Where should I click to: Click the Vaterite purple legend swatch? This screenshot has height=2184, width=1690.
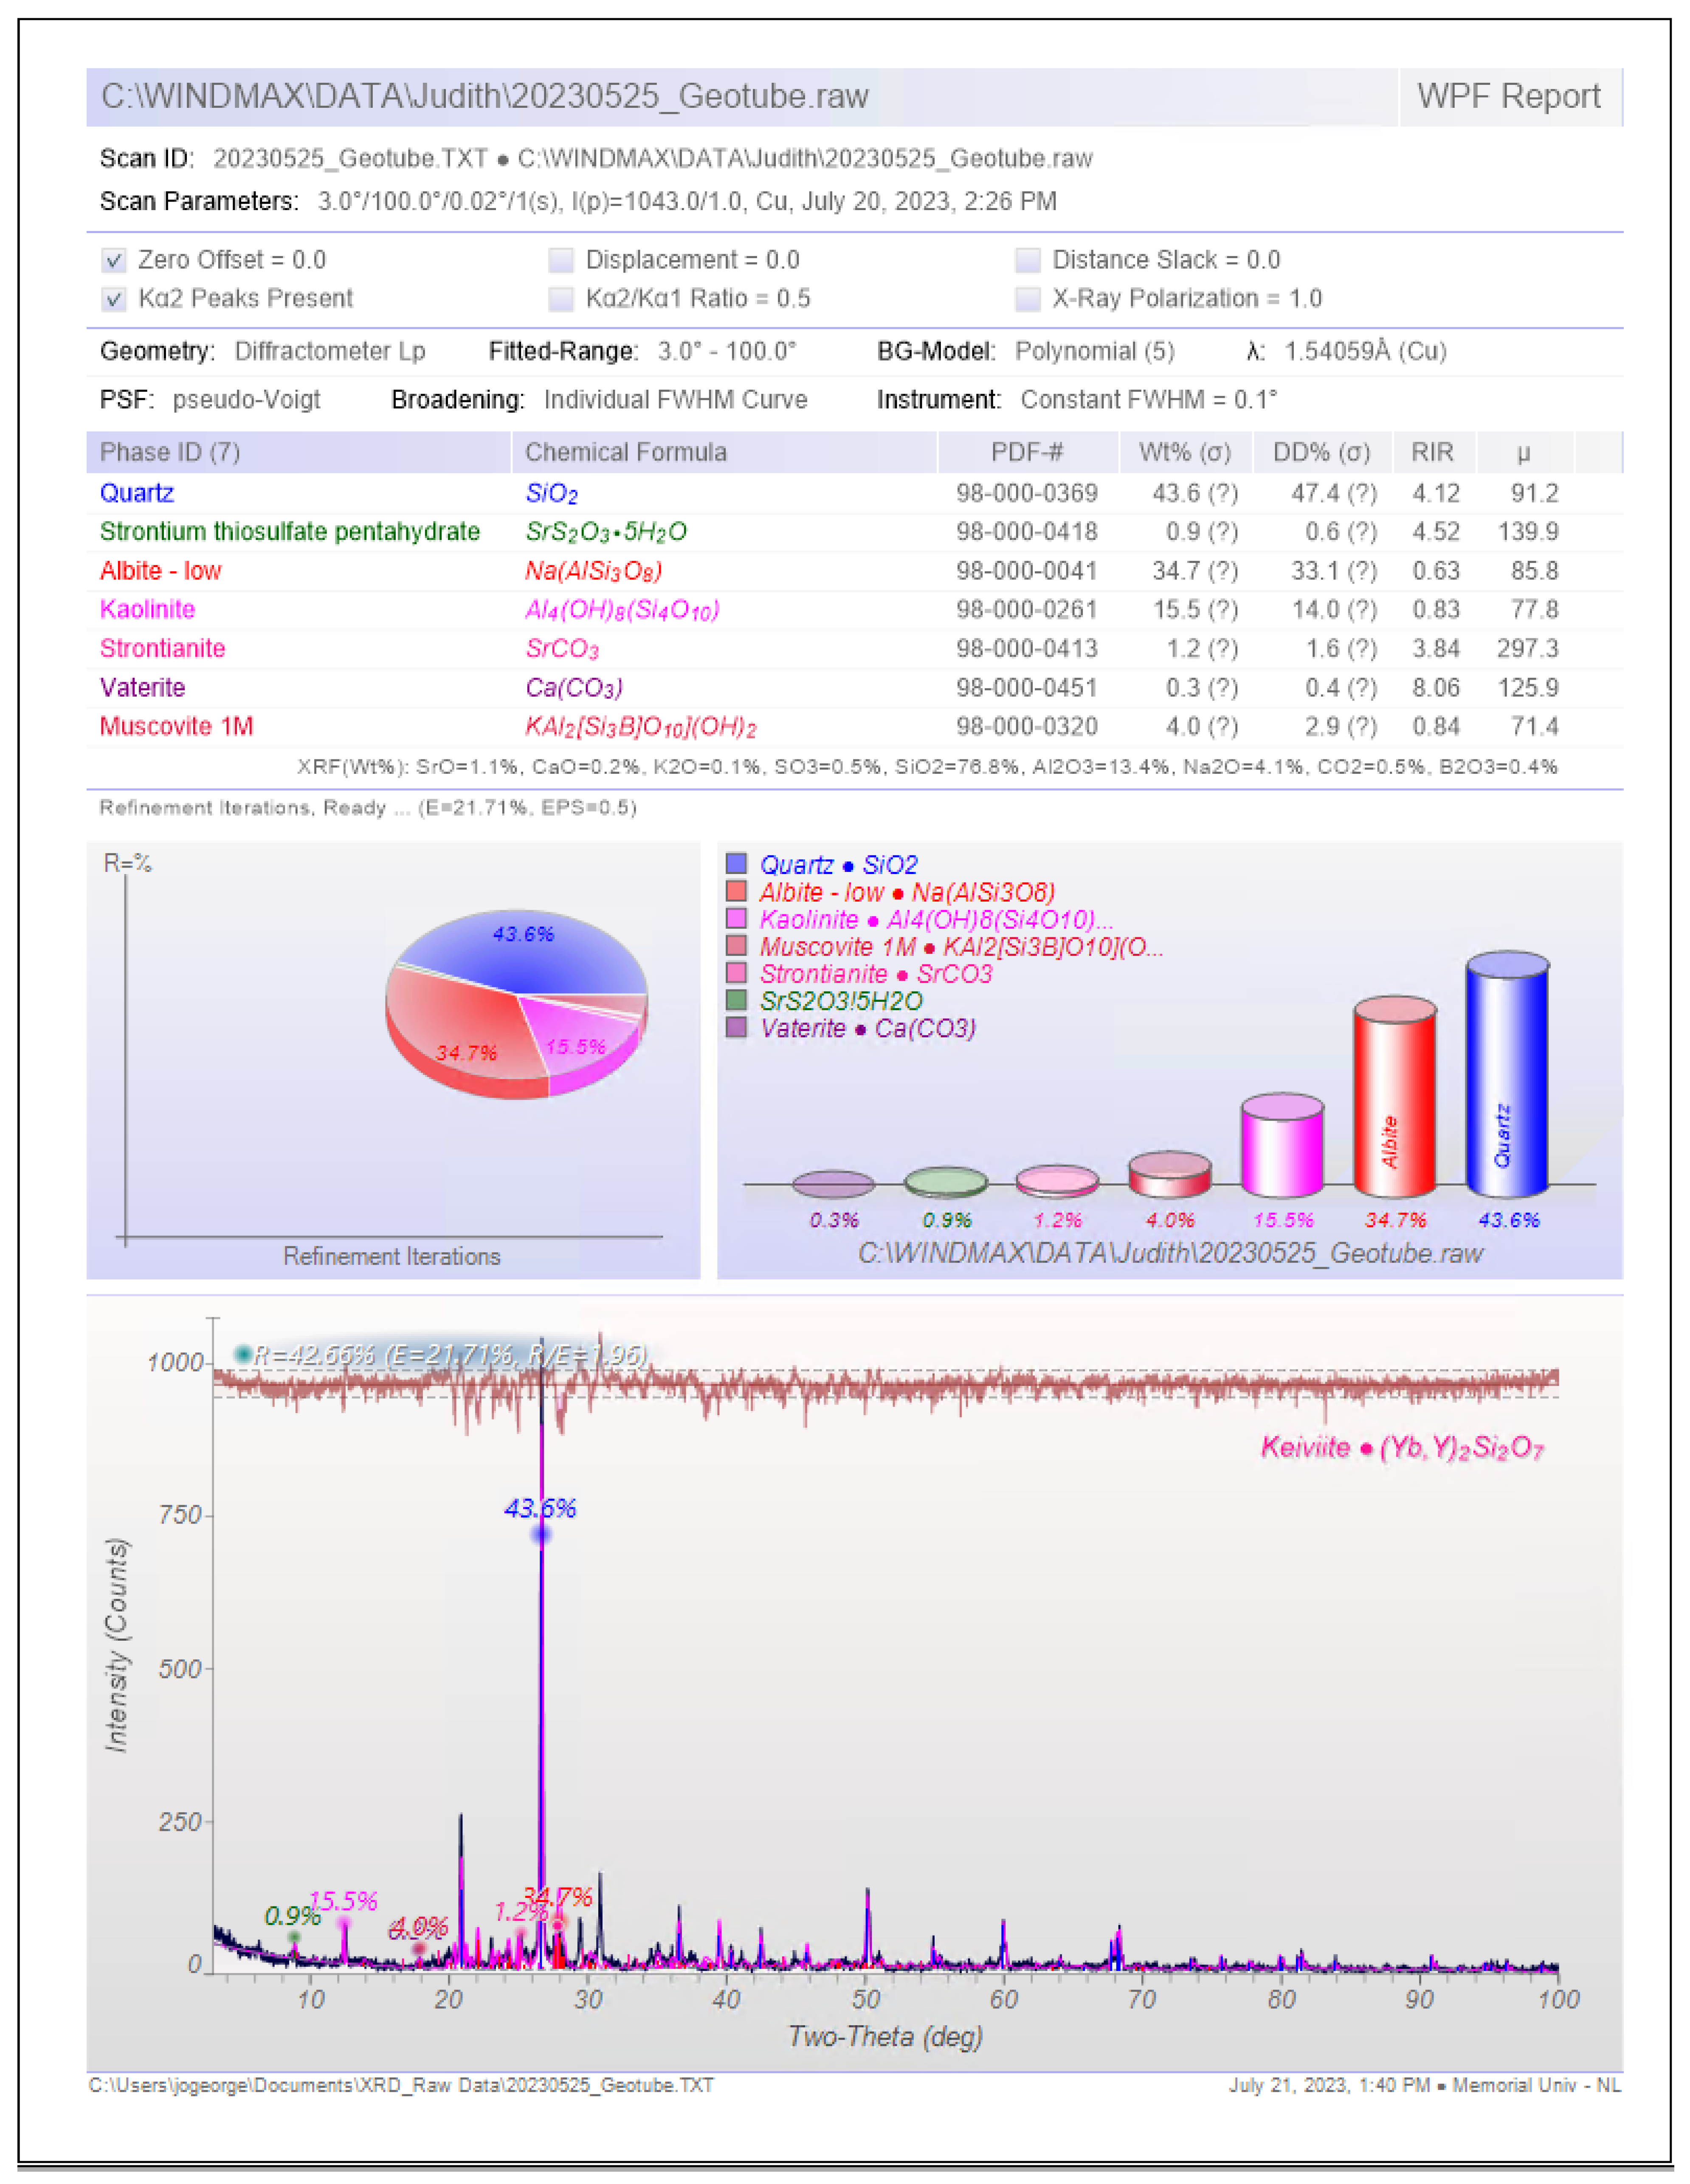click(x=736, y=1027)
